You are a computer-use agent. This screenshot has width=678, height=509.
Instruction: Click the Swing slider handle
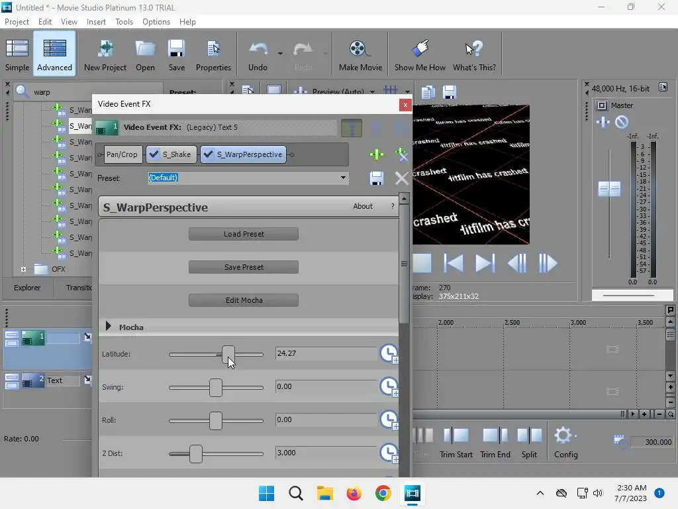[216, 387]
